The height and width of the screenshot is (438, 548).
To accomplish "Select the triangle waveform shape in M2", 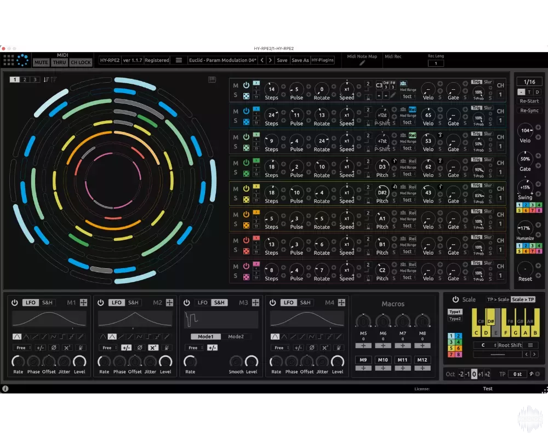I will [112, 337].
